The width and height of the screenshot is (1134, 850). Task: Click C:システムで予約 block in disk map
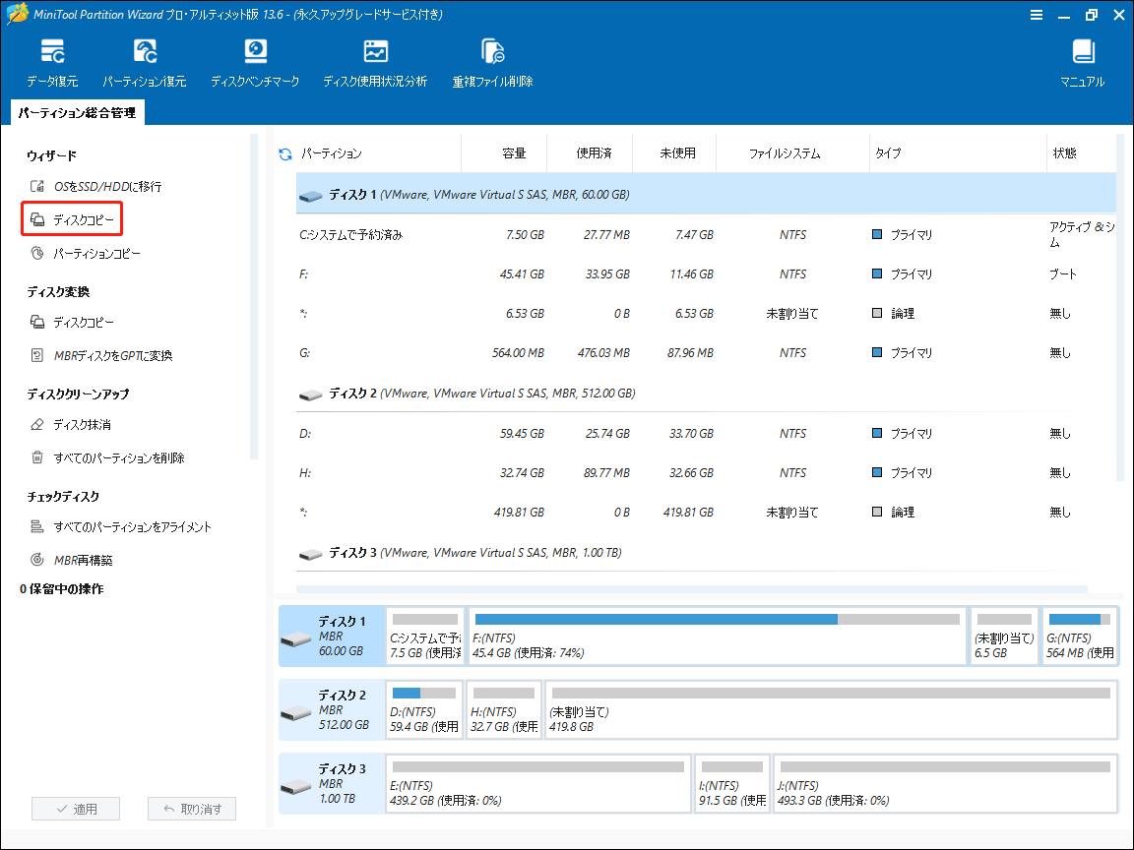[x=425, y=637]
